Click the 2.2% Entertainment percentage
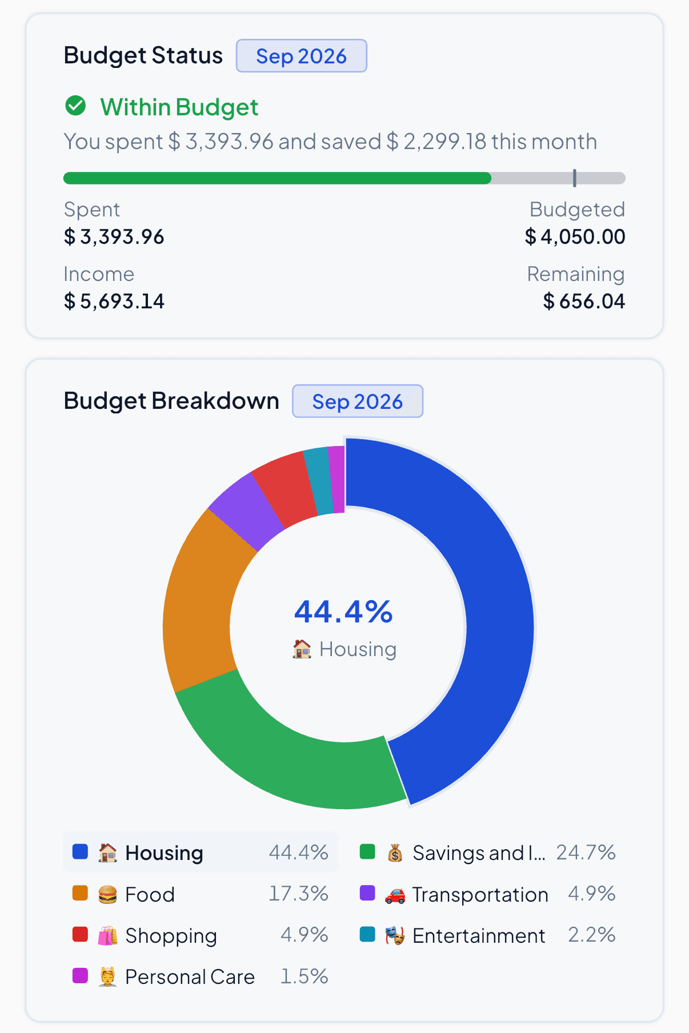This screenshot has height=1033, width=689. (591, 935)
